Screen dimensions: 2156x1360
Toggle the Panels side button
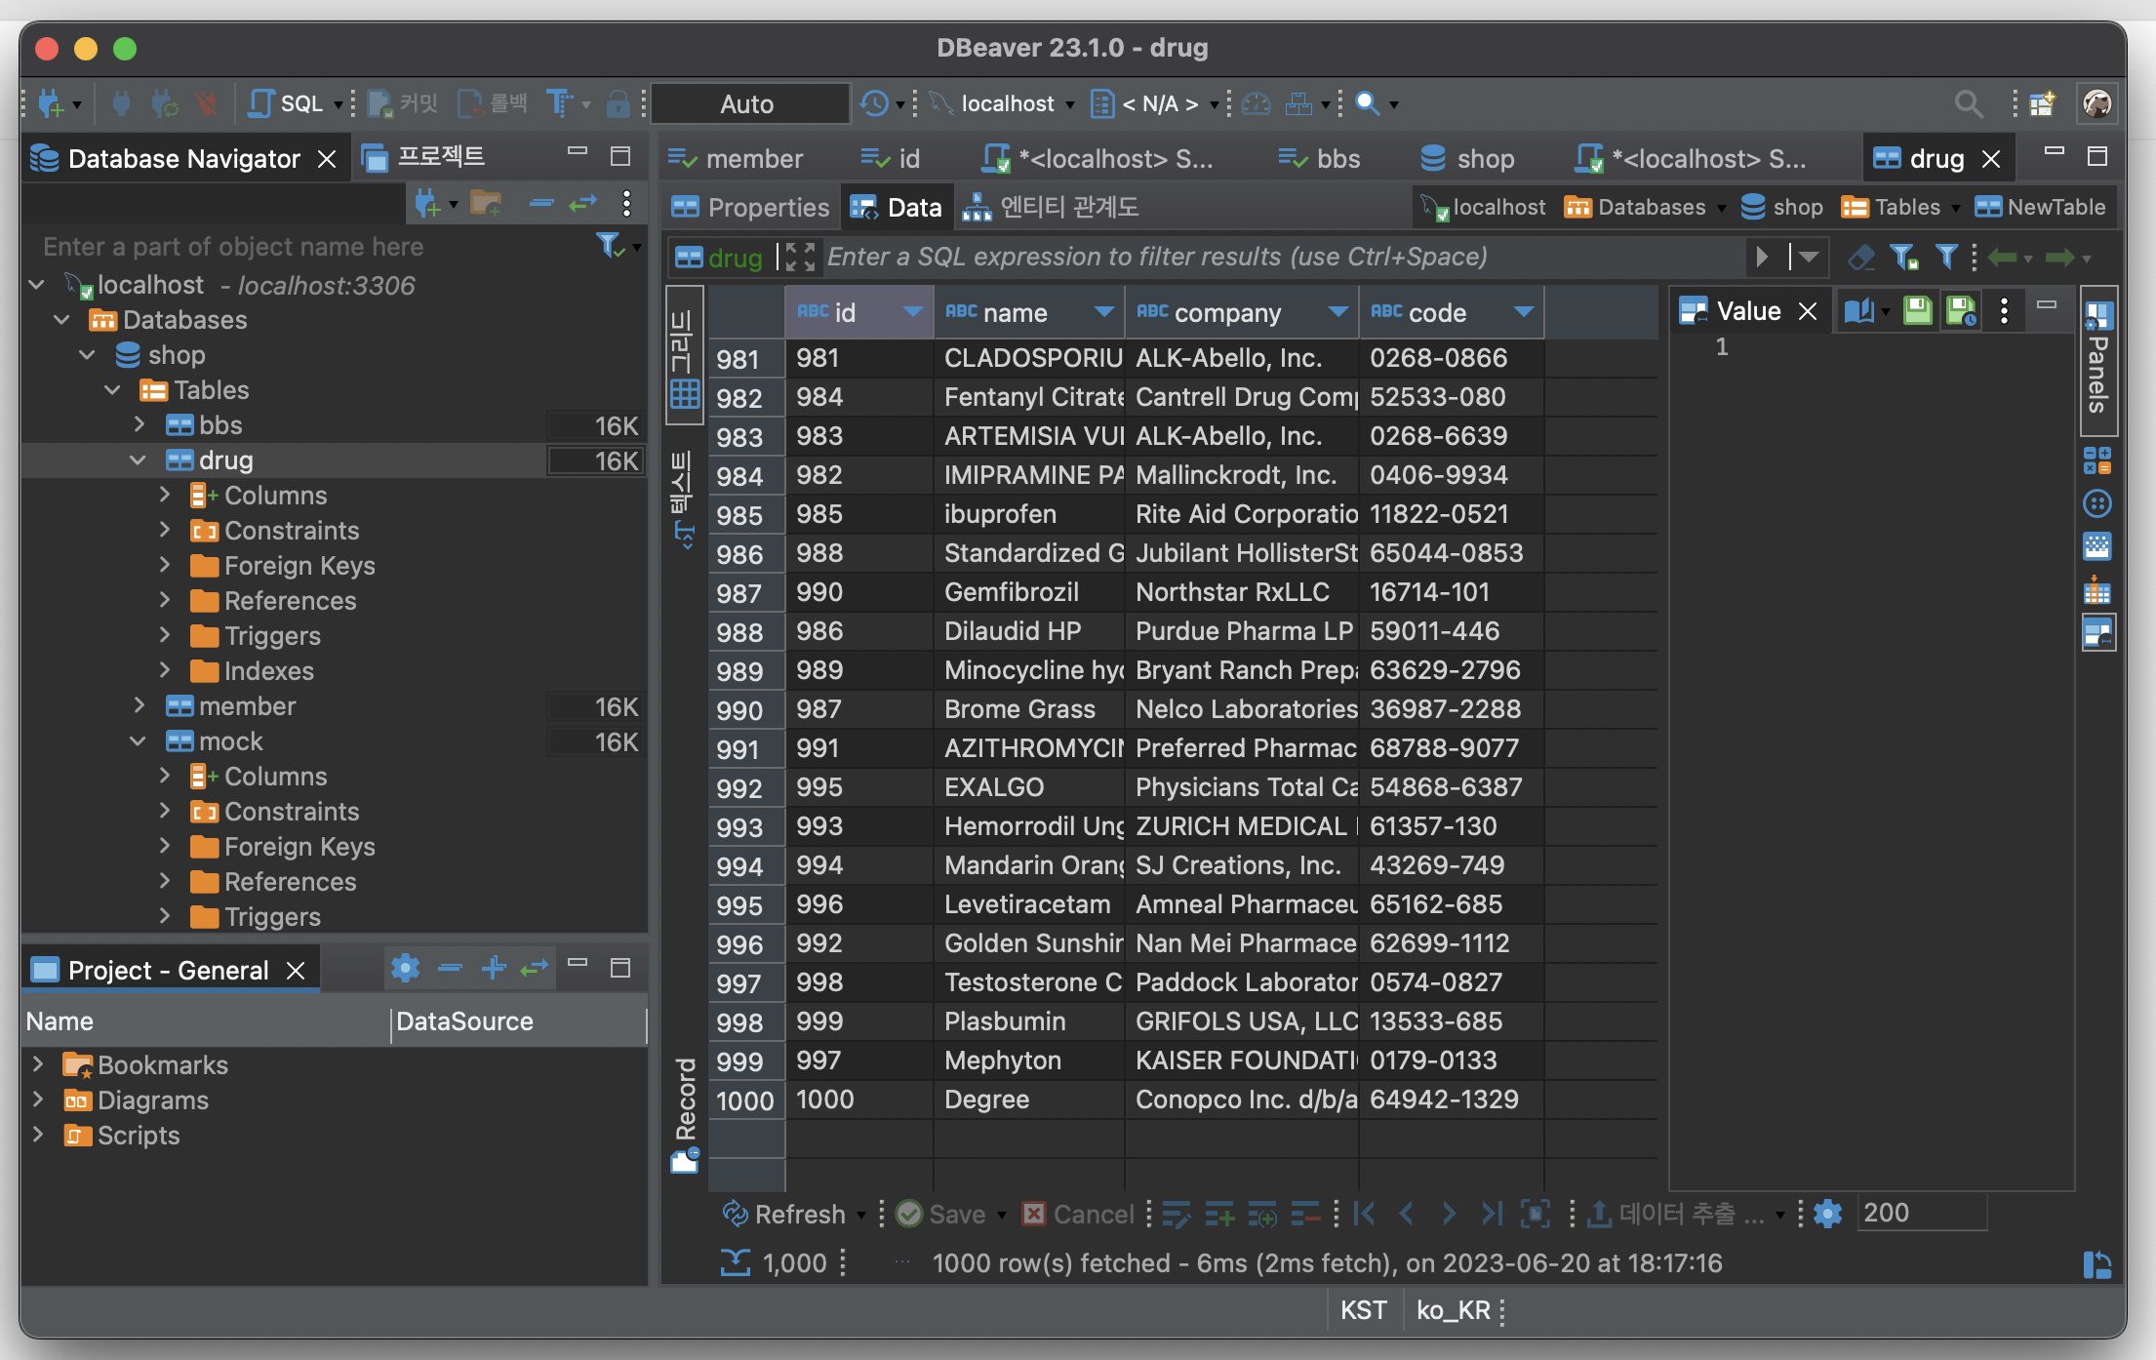pos(2097,361)
